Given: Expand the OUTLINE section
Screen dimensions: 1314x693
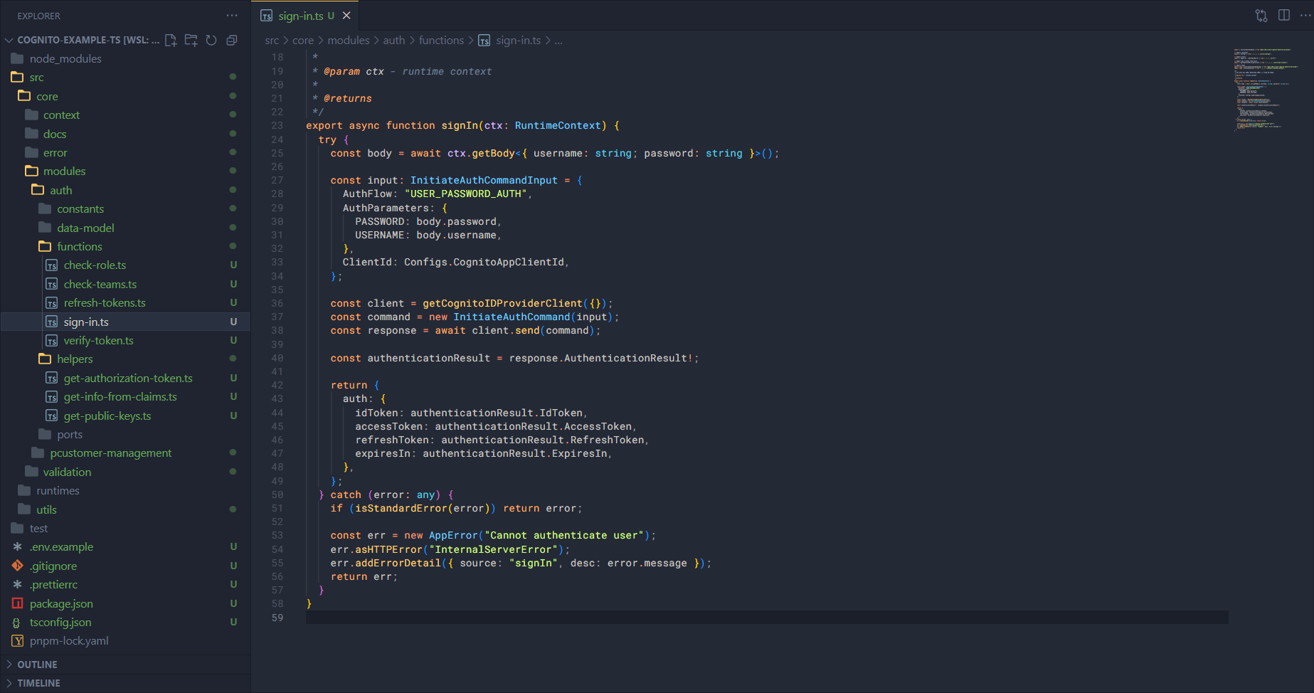Looking at the screenshot, I should point(37,665).
